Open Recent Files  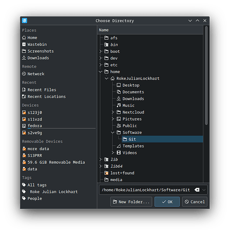click(x=39, y=90)
